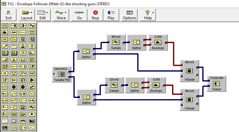Open the Wave dropdown arrow
Viewport: 239px width, 132px height.
(65, 13)
